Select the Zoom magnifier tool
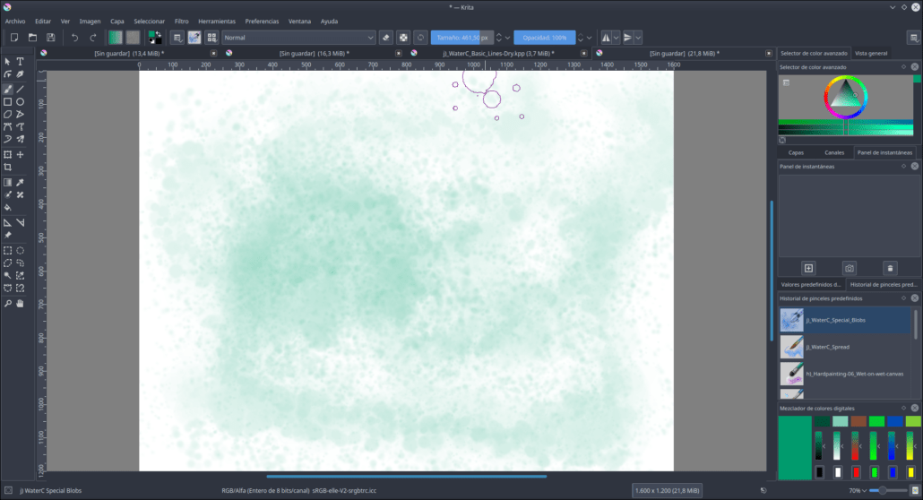The height and width of the screenshot is (500, 923). click(x=8, y=303)
